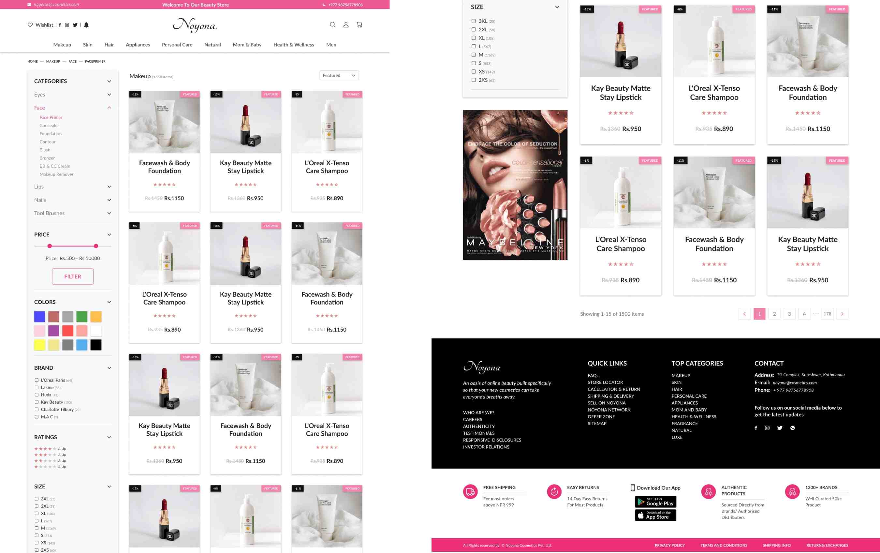This screenshot has width=880, height=553.
Task: Open STORE LOCATOR quick link
Action: pos(605,382)
